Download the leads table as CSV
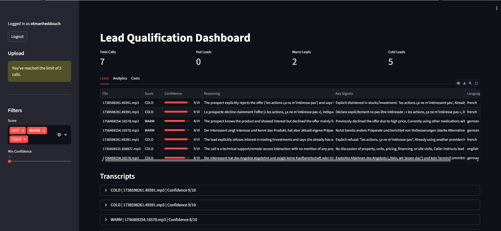 (464, 83)
